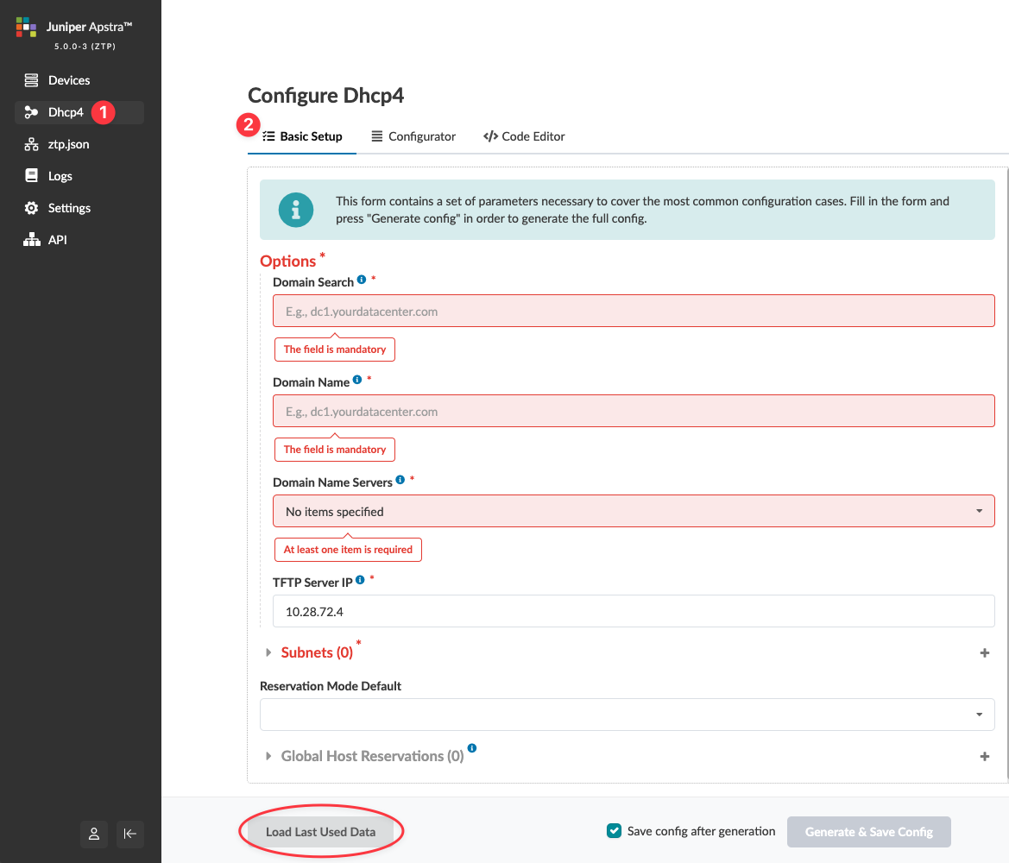Click the Domain Name input field
Viewport: 1009px width, 863px height.
pyautogui.click(x=634, y=412)
